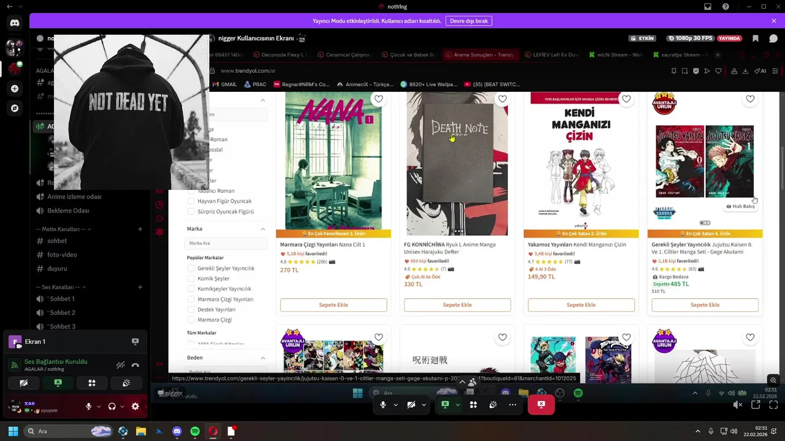Deafen with headphones icon in user panel
The width and height of the screenshot is (785, 441).
point(112,406)
